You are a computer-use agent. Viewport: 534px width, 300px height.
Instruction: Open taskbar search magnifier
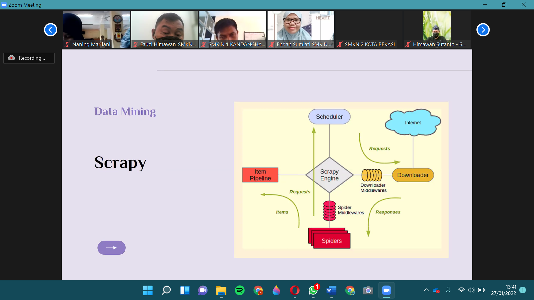tap(166, 290)
